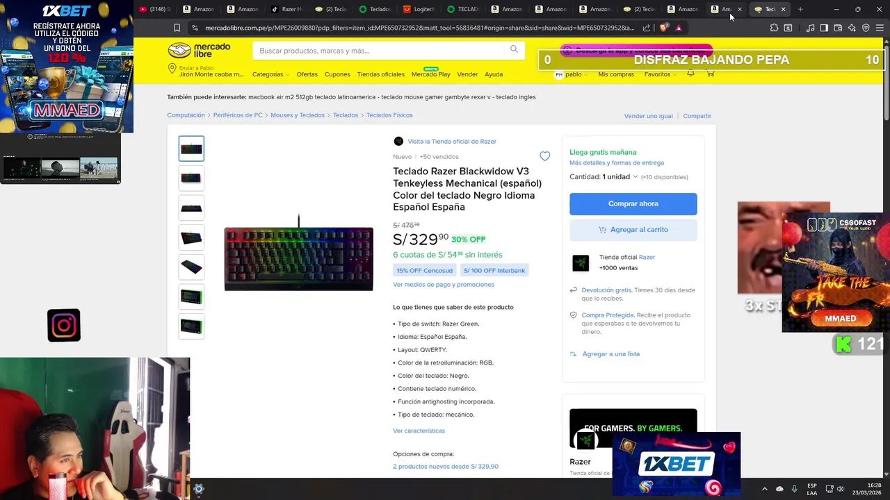Open the Brave Wallet icon
This screenshot has height=500, width=890.
coord(838,28)
